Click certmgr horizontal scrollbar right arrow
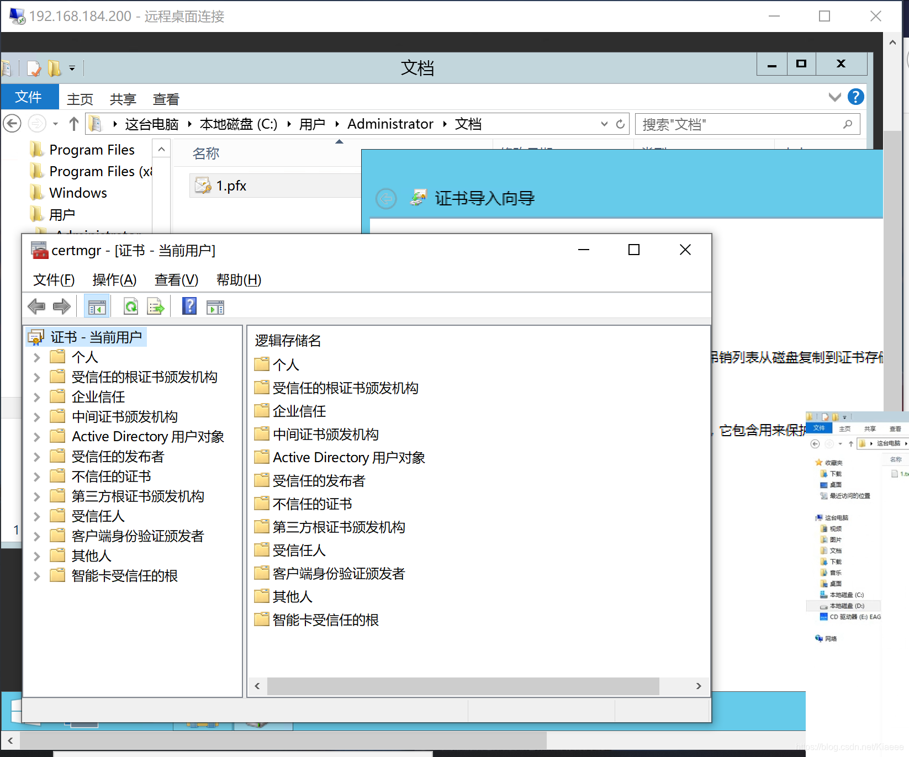Viewport: 909px width, 757px height. click(699, 686)
